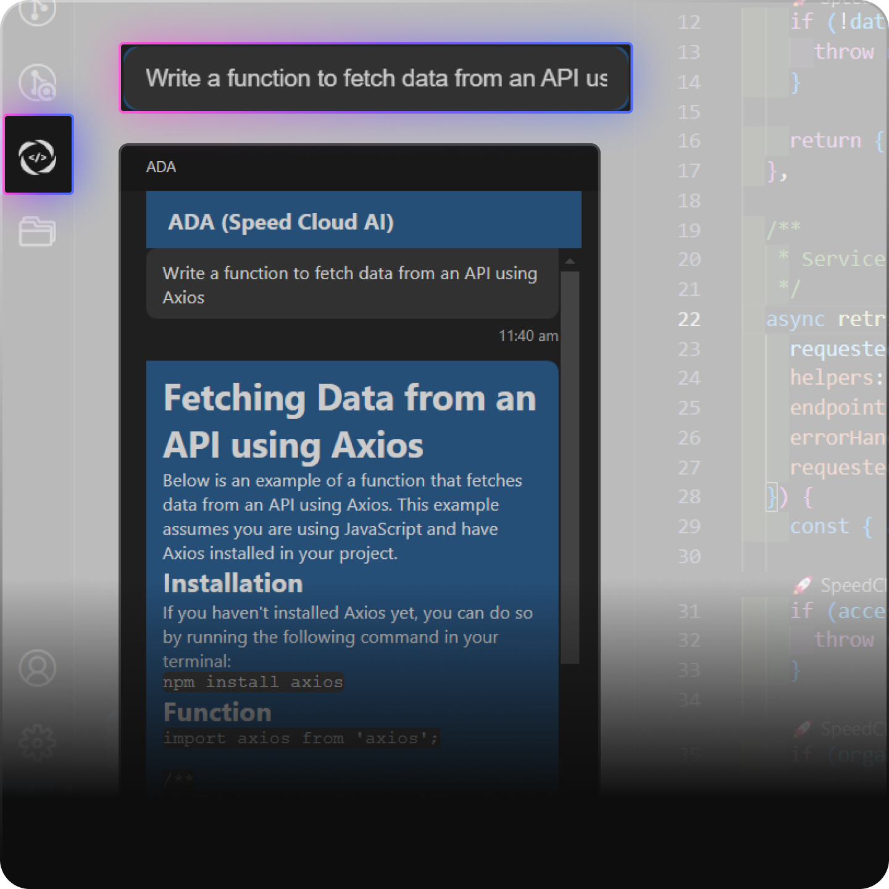Screen dimensions: 889x889
Task: Click the '11:40 am' timestamp
Action: [528, 336]
